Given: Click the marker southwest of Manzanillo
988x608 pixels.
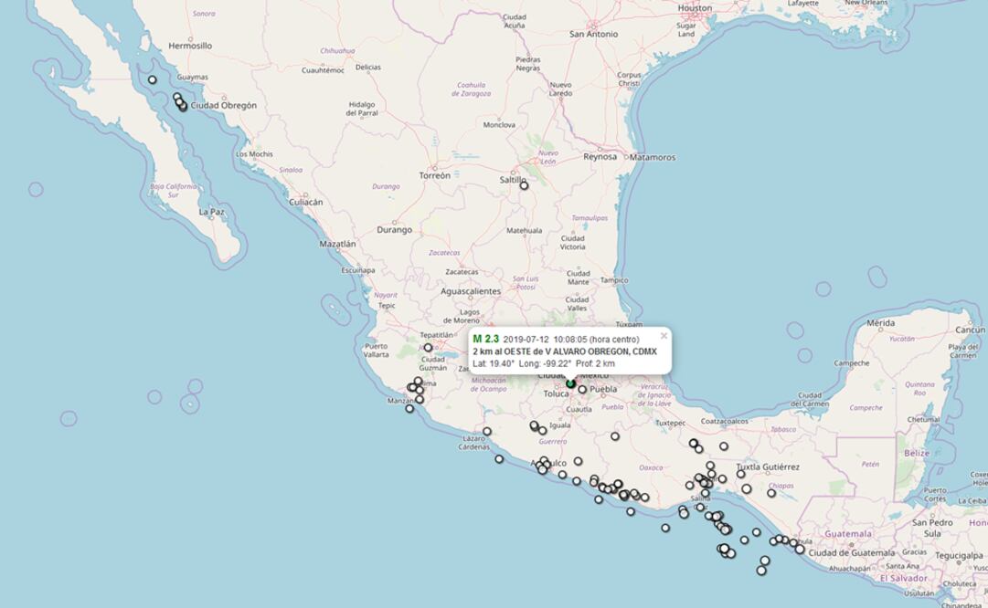Looking at the screenshot, I should click(x=409, y=408).
